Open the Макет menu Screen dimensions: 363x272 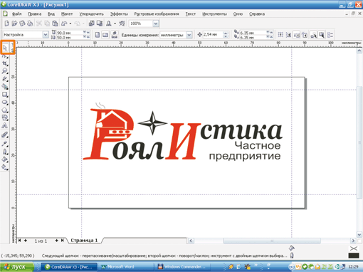(67, 14)
